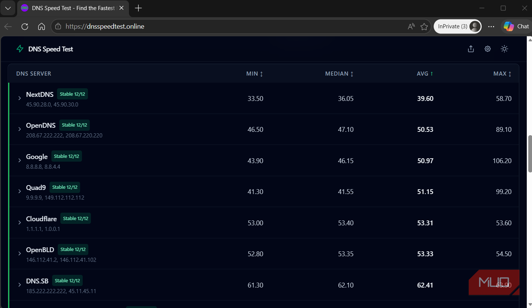532x308 pixels.
Task: Open the settings gear in page header
Action: [488, 49]
